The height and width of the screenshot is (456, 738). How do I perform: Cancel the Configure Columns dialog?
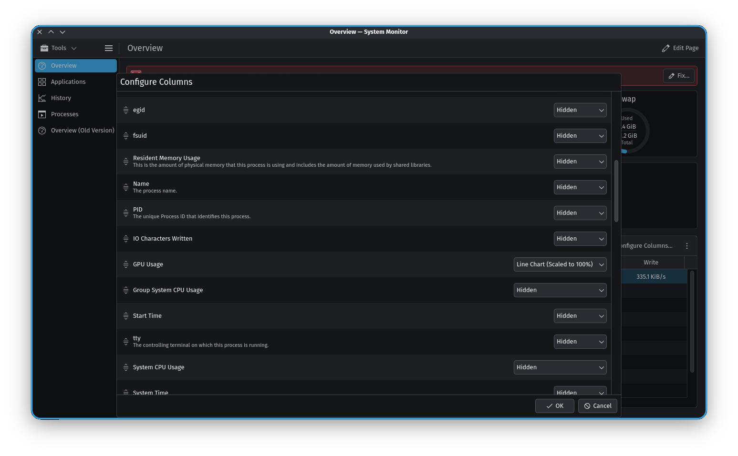597,406
